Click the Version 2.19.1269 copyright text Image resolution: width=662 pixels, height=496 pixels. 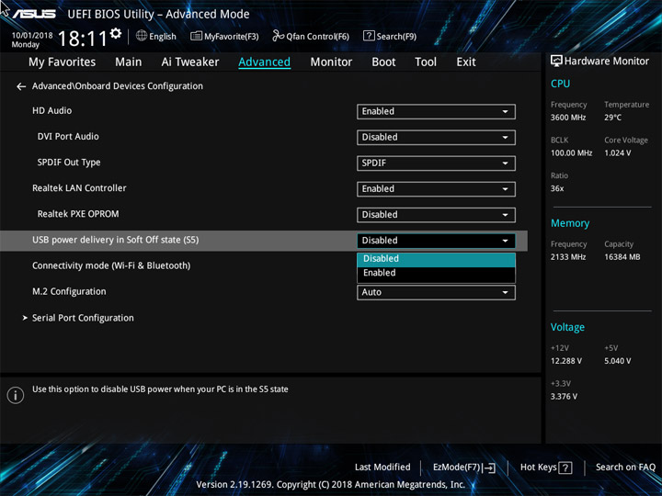(x=331, y=485)
